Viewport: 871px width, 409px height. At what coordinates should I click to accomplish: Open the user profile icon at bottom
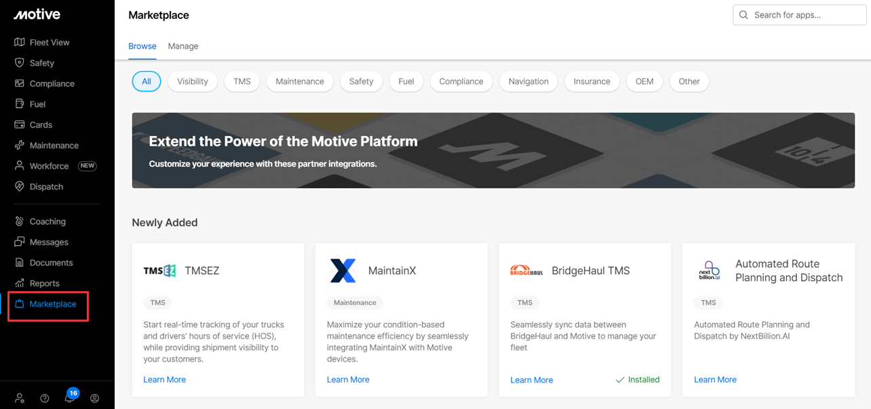tap(94, 398)
